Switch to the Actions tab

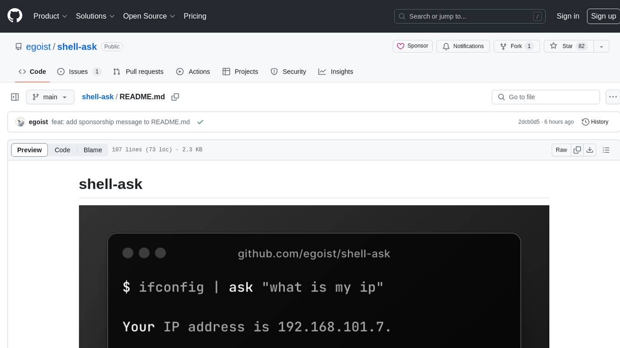point(193,72)
